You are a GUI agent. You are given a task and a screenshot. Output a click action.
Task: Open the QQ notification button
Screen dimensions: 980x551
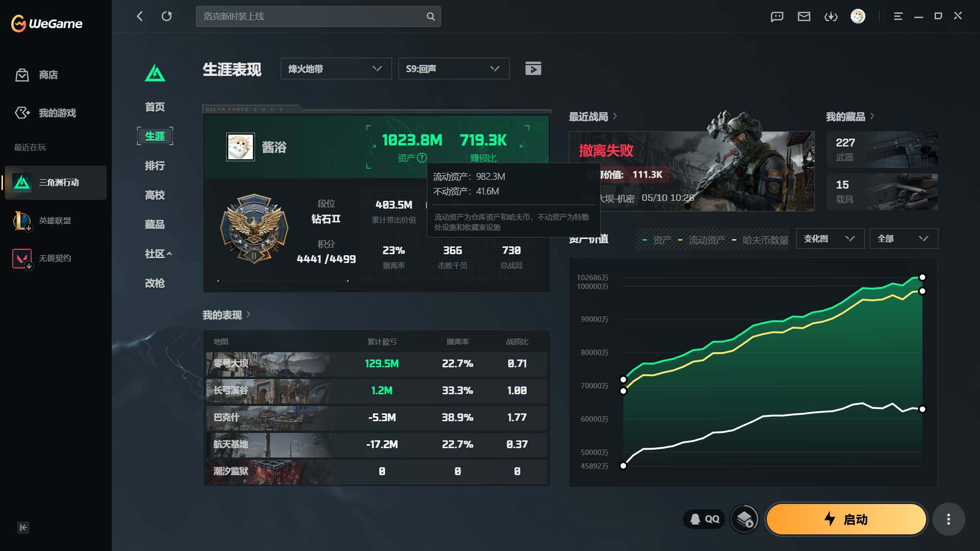coord(705,519)
